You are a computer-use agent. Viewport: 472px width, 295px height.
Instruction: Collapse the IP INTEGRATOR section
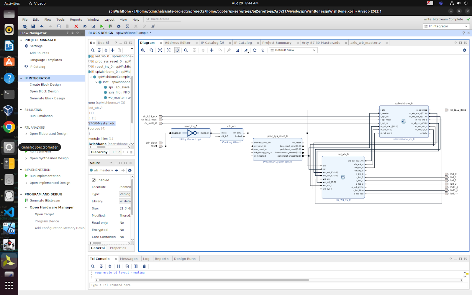(21, 78)
